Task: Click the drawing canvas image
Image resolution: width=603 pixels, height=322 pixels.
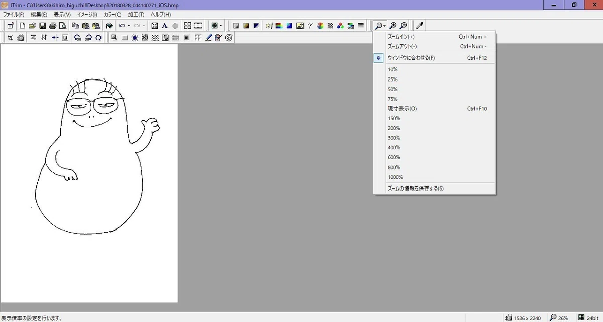Action: [89, 174]
